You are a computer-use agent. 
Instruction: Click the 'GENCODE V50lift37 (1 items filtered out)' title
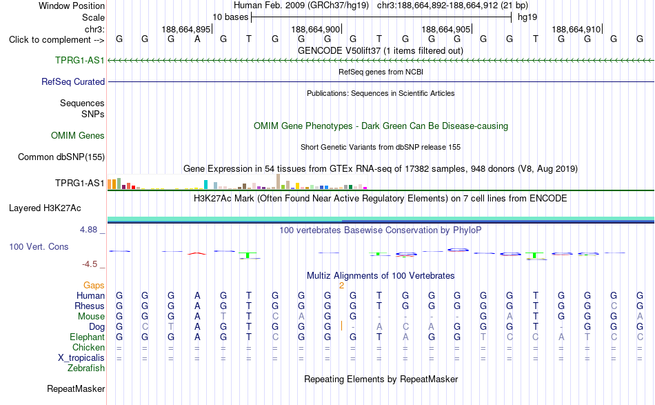(381, 50)
